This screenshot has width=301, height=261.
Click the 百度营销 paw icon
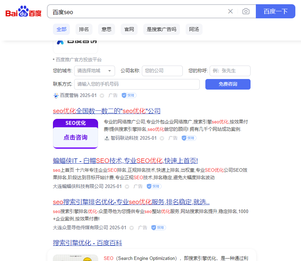pos(56,95)
